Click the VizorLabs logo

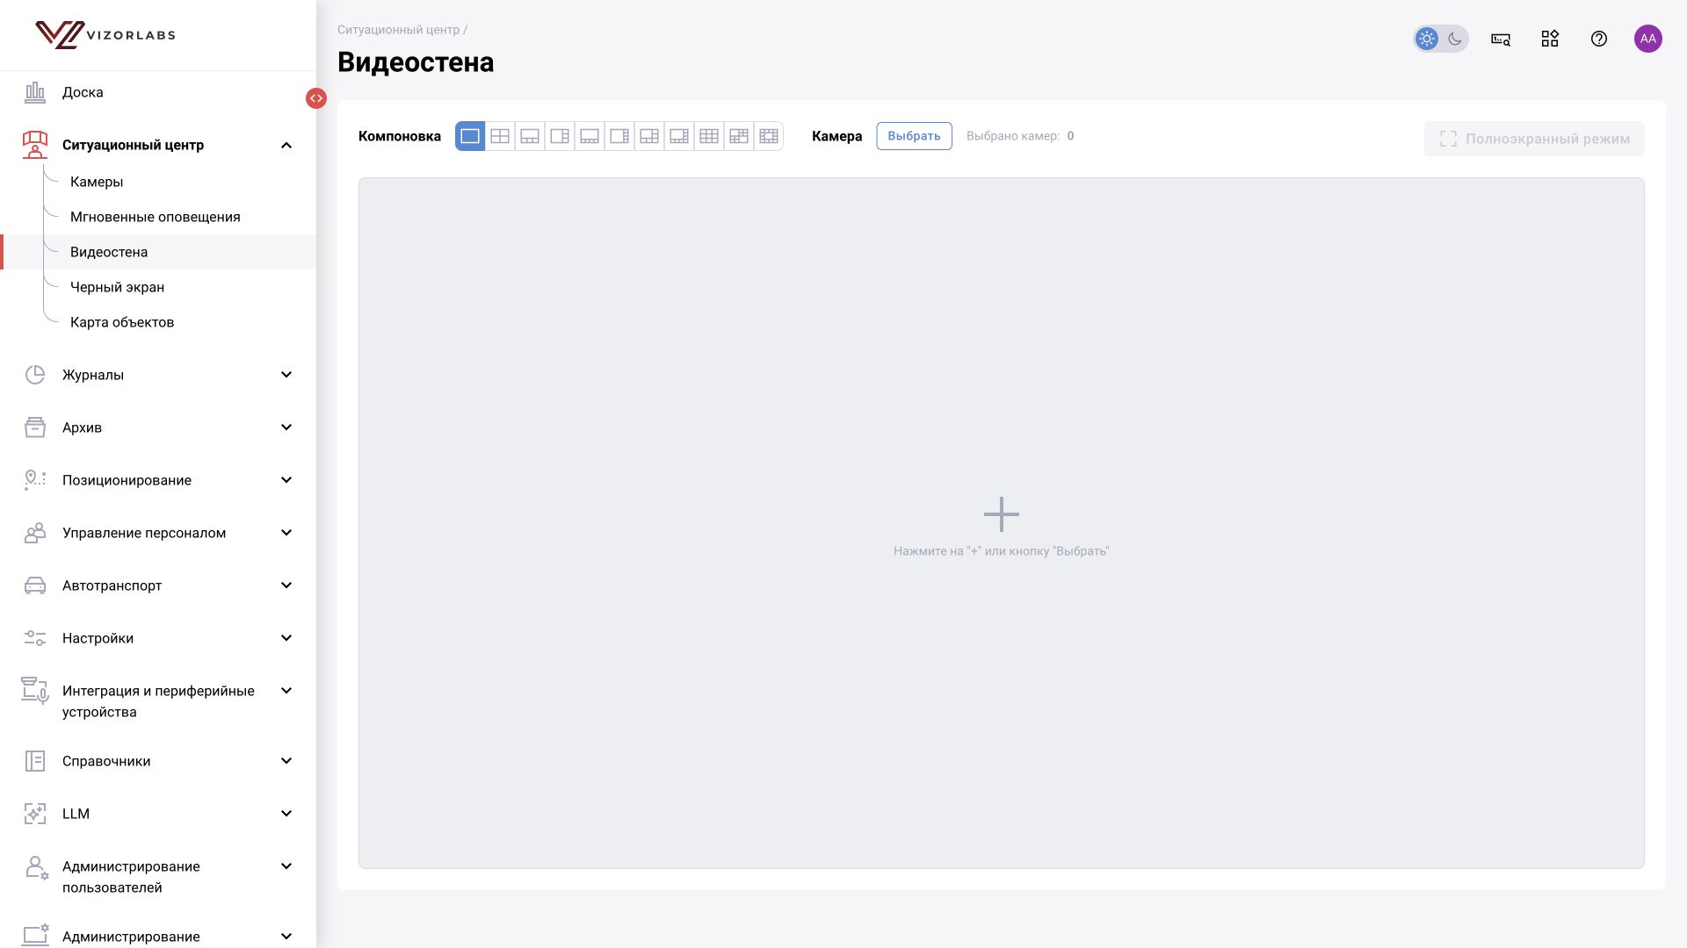click(105, 35)
